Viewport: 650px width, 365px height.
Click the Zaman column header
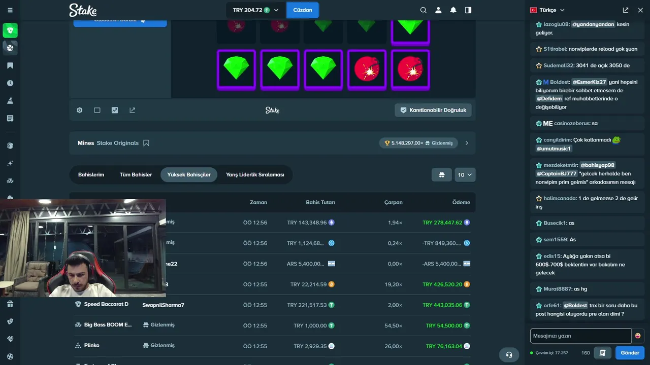pyautogui.click(x=258, y=202)
